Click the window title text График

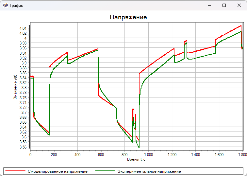(x=16, y=6)
